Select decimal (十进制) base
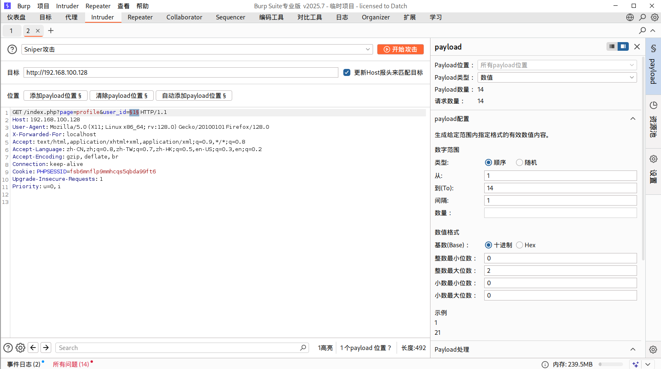 pyautogui.click(x=488, y=245)
